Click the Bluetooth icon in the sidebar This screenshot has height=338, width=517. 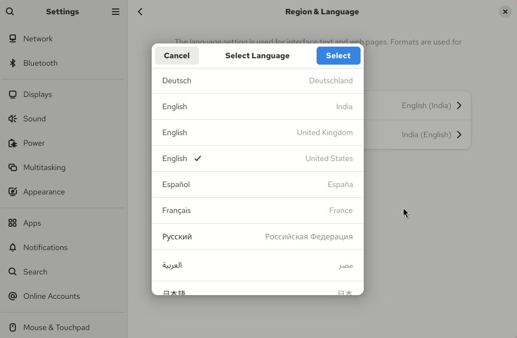click(x=13, y=63)
